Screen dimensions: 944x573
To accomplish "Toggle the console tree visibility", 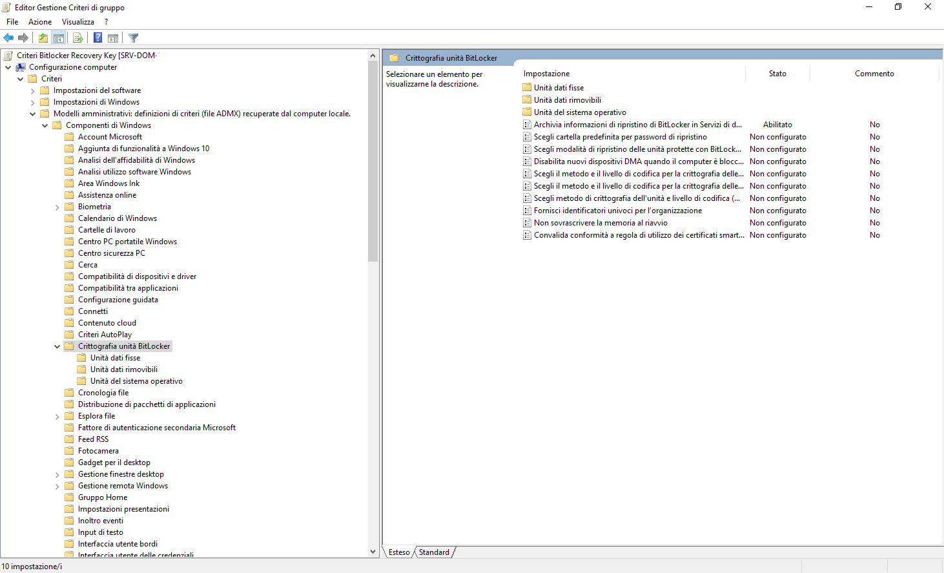I will [x=58, y=37].
